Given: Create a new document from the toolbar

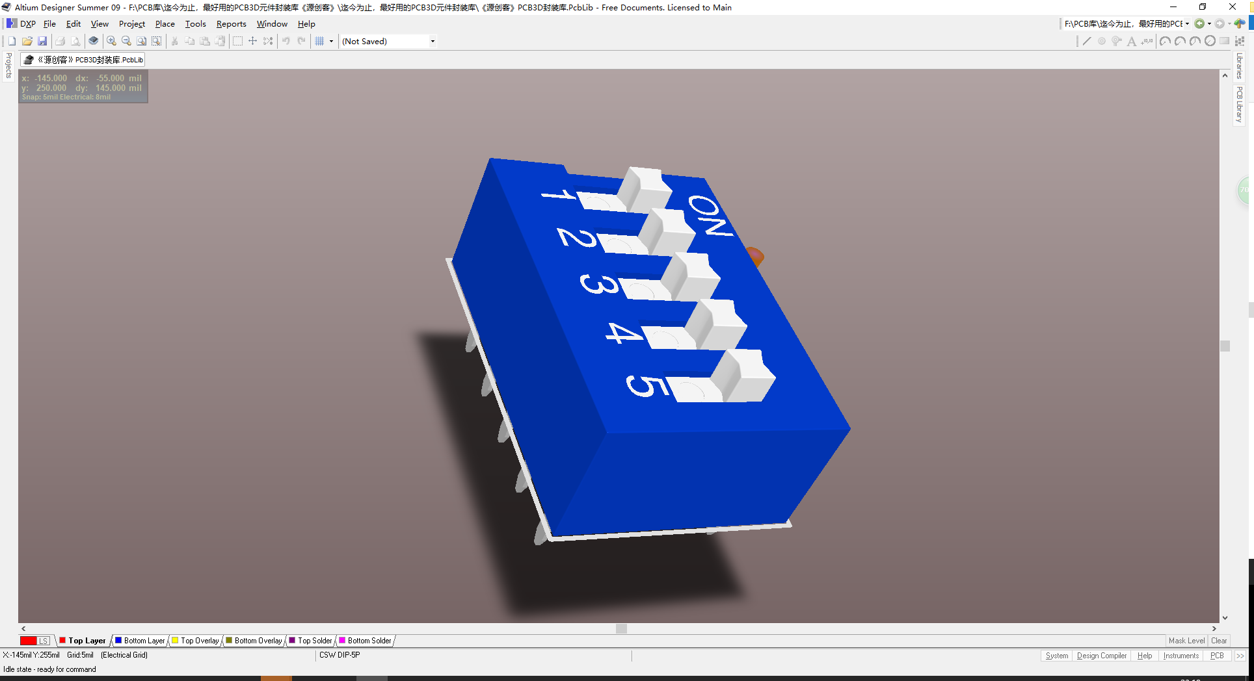Looking at the screenshot, I should tap(12, 41).
